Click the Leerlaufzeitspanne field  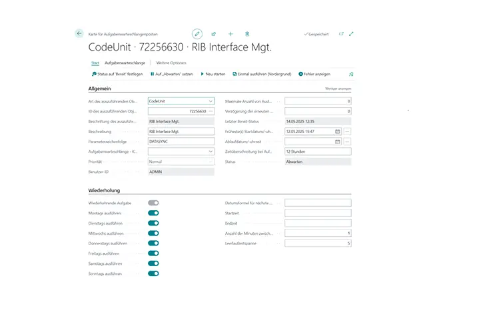coord(318,243)
